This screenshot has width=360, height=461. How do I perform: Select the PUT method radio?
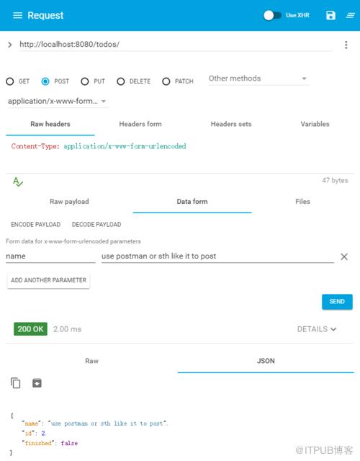pyautogui.click(x=85, y=81)
